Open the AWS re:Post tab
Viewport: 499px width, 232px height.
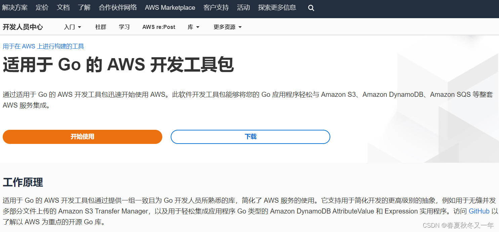(159, 27)
